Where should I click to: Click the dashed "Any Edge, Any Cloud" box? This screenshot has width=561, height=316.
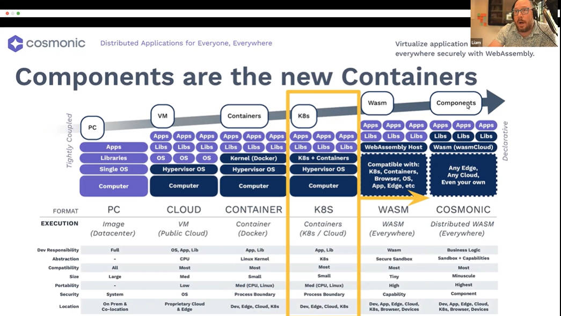click(x=463, y=175)
